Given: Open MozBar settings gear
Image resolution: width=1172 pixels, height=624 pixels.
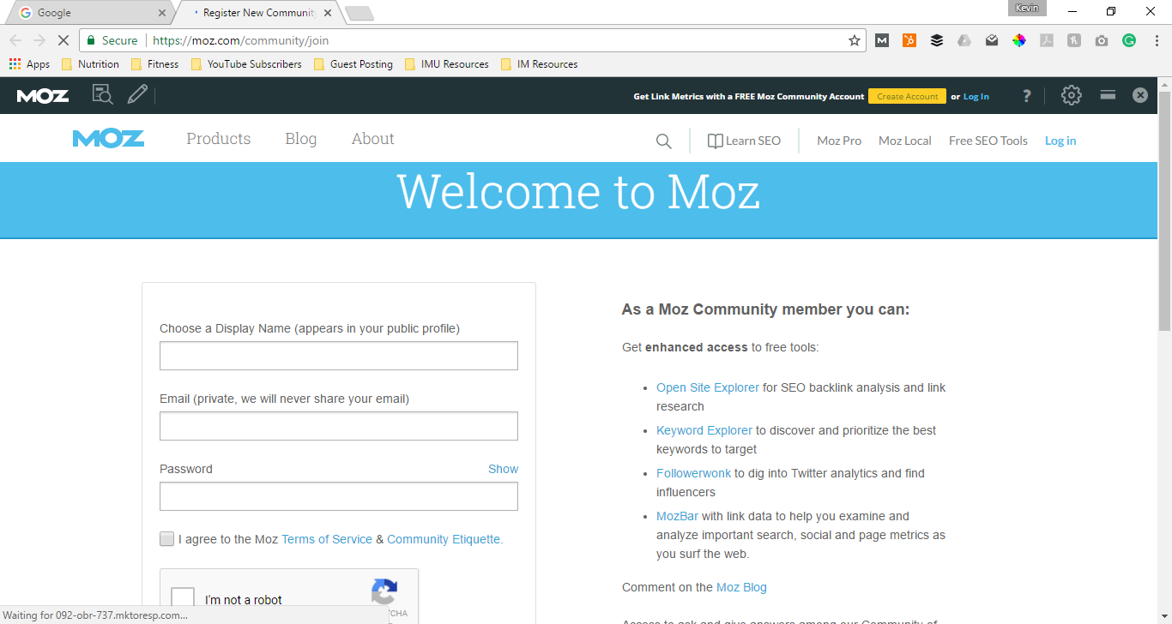Looking at the screenshot, I should tap(1072, 95).
